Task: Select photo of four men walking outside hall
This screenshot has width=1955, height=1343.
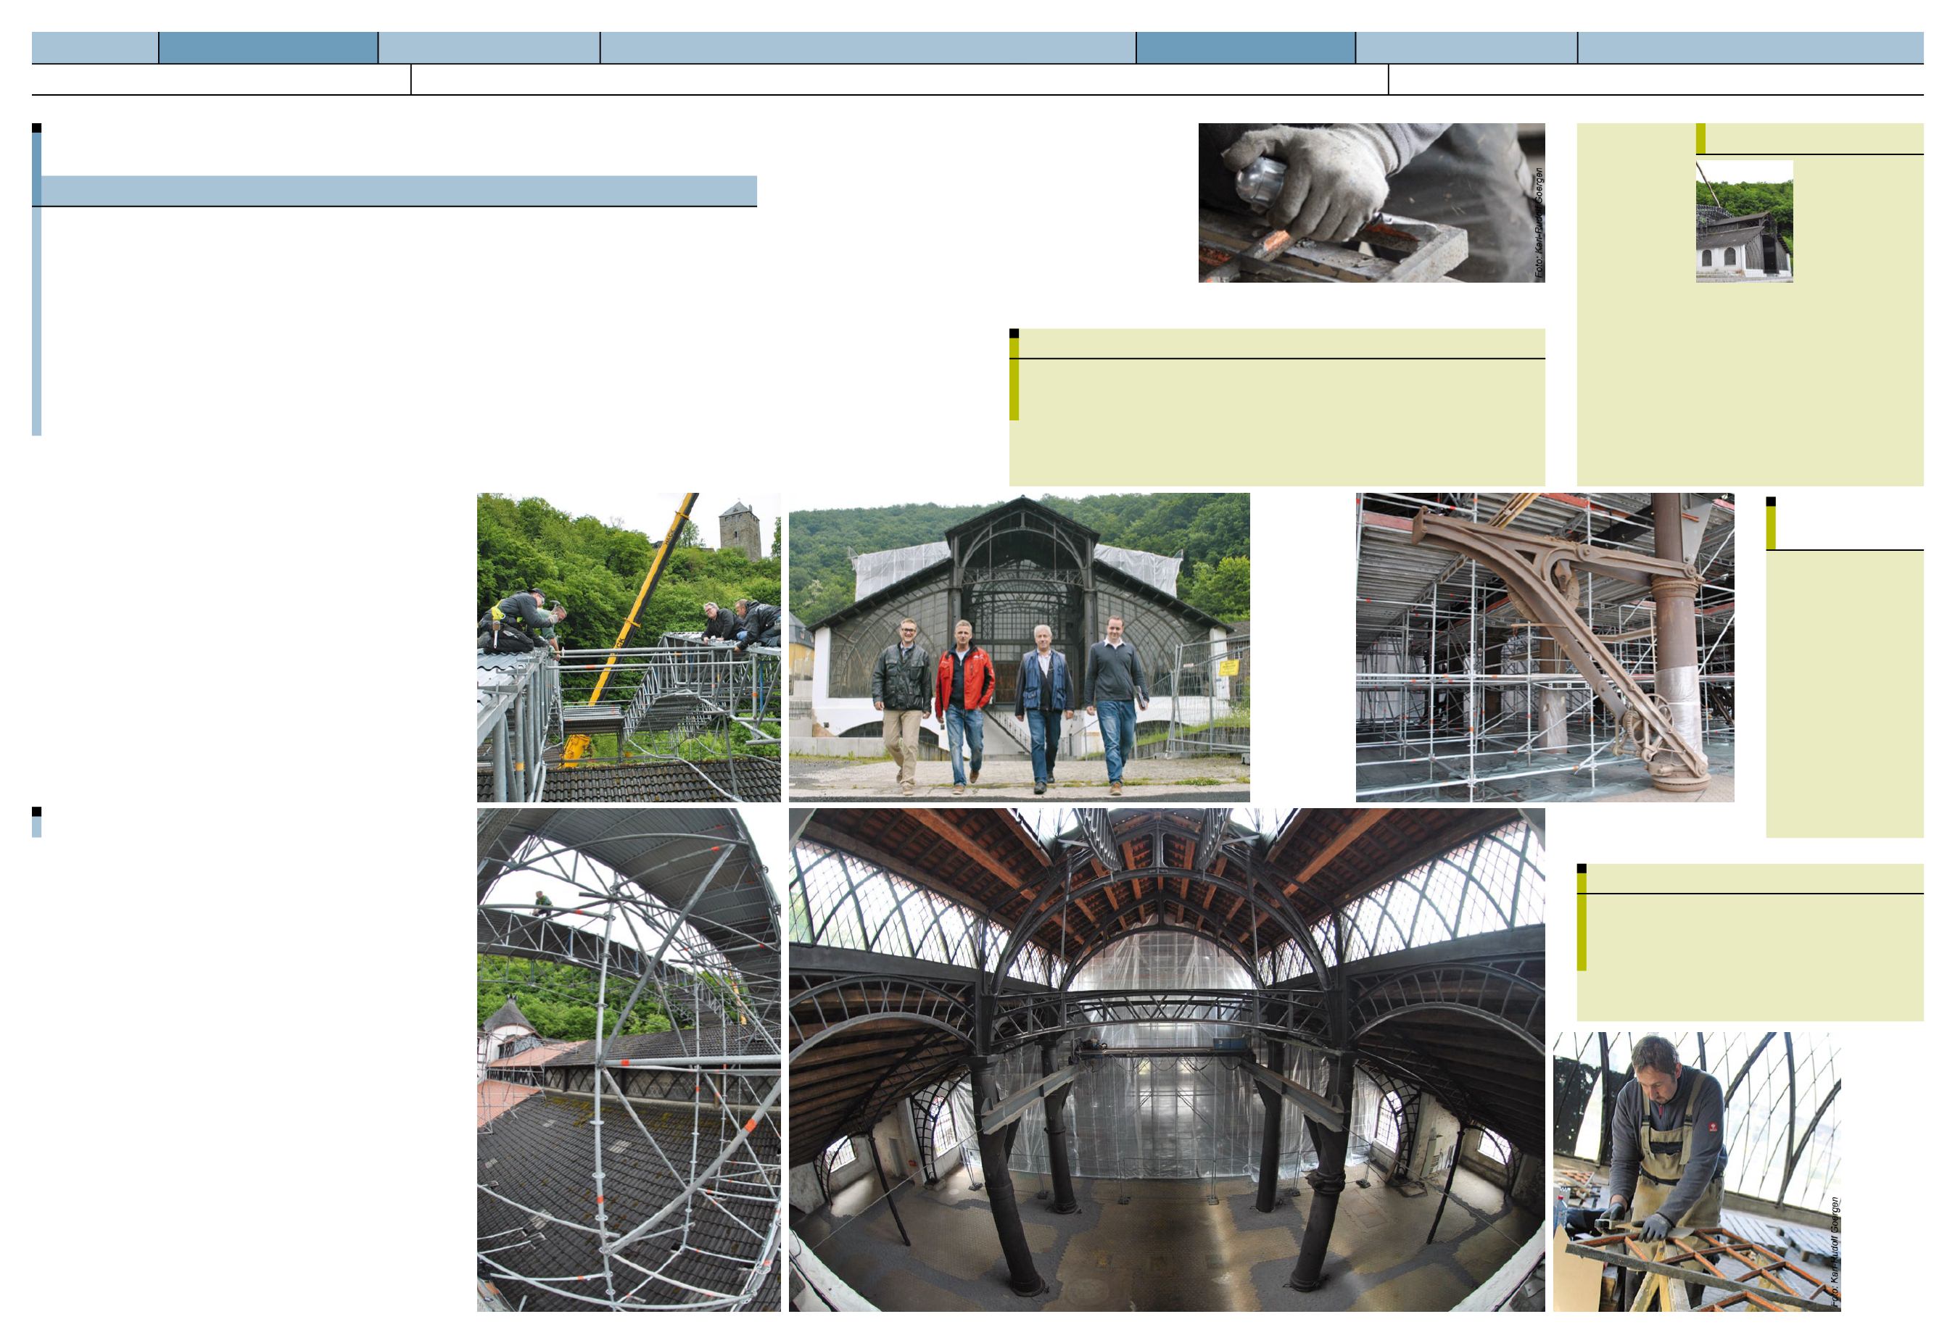Action: (1018, 646)
